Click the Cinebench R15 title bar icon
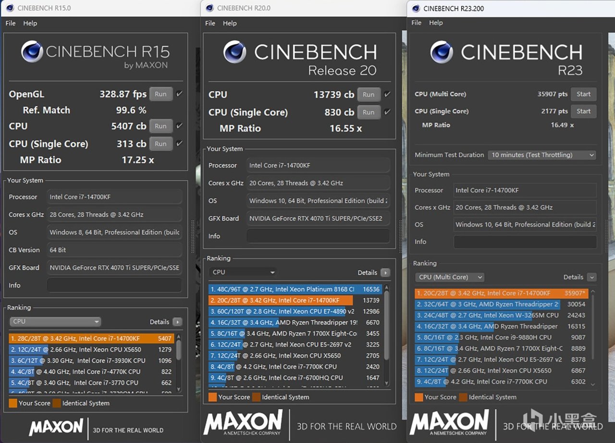This screenshot has height=443, width=615. 10,8
